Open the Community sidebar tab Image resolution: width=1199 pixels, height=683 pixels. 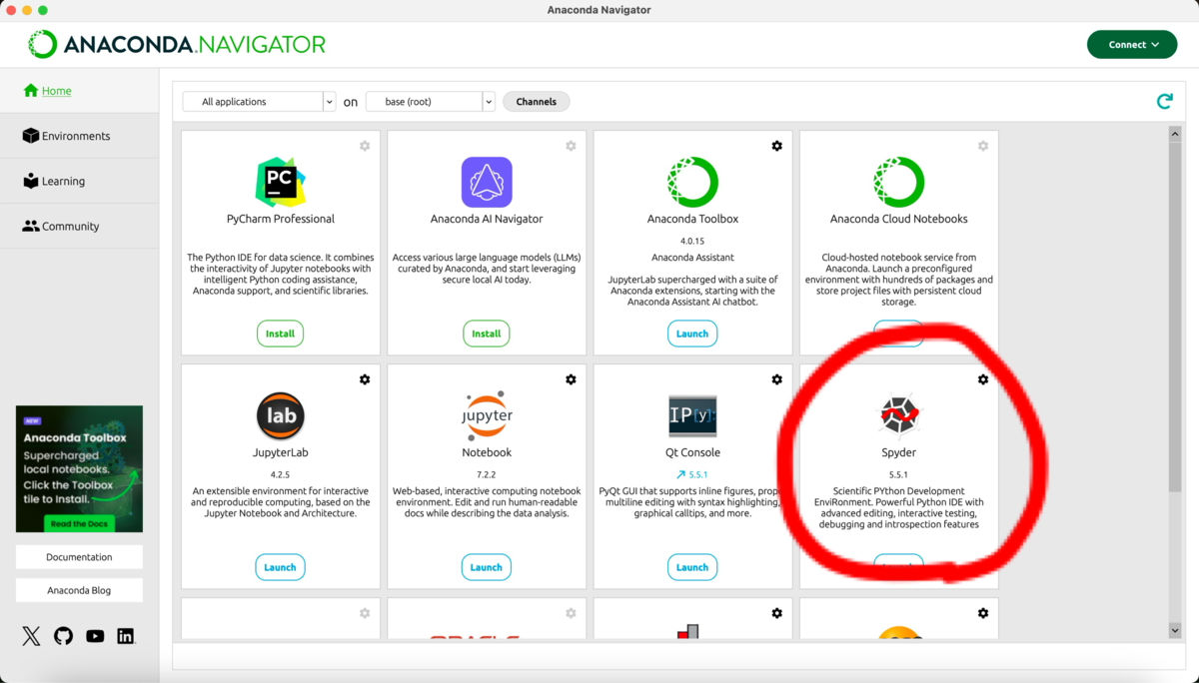click(79, 226)
